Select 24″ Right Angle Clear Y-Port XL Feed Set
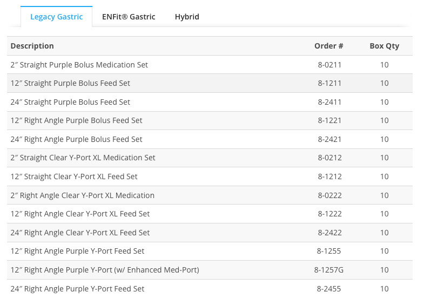The width and height of the screenshot is (424, 306). (80, 233)
